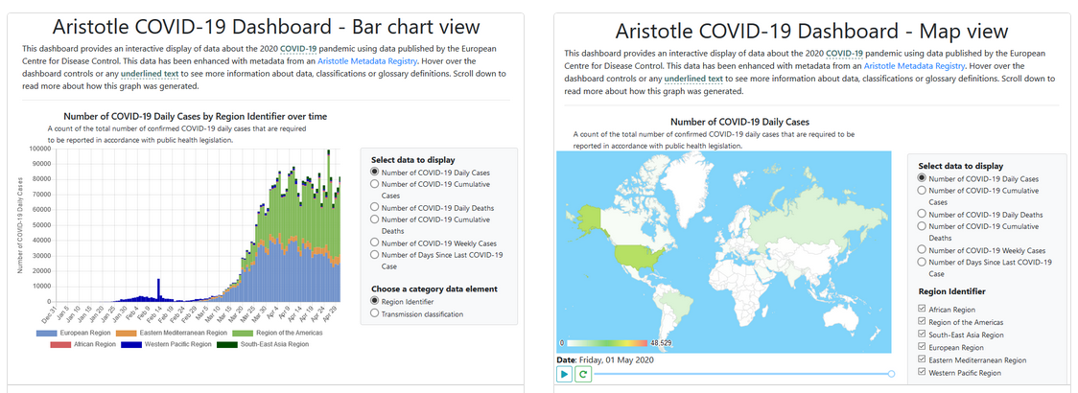Click the map color scale gradient legend
This screenshot has width=1078, height=393.
pyautogui.click(x=607, y=342)
